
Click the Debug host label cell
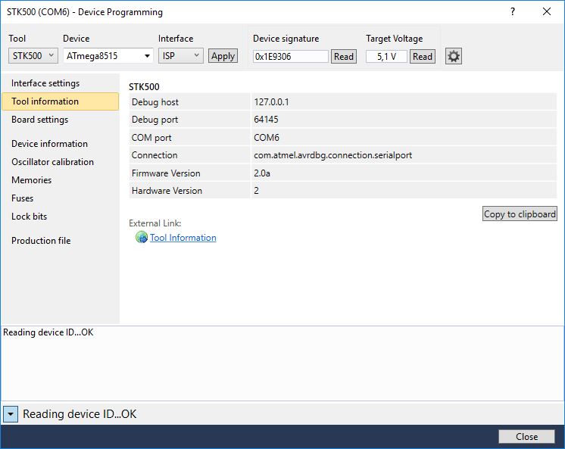click(x=189, y=102)
